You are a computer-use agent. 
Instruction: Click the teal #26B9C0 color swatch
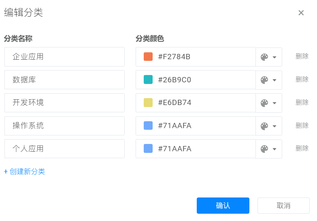(148, 80)
